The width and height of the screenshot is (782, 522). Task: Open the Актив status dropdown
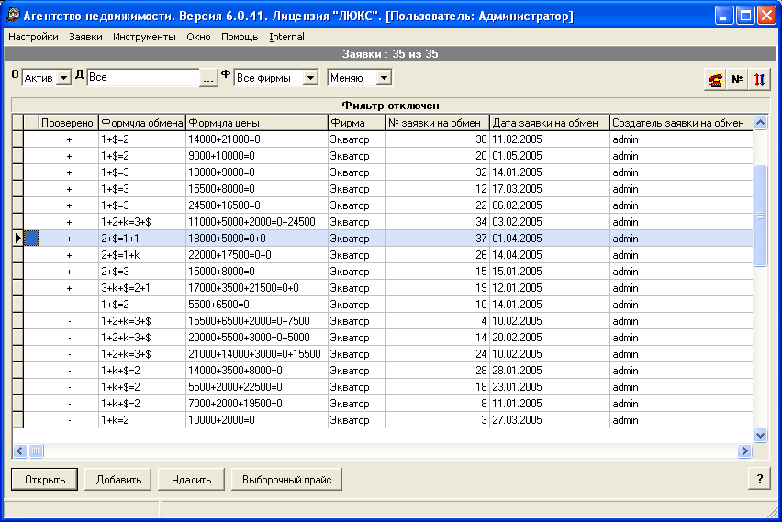click(x=64, y=78)
